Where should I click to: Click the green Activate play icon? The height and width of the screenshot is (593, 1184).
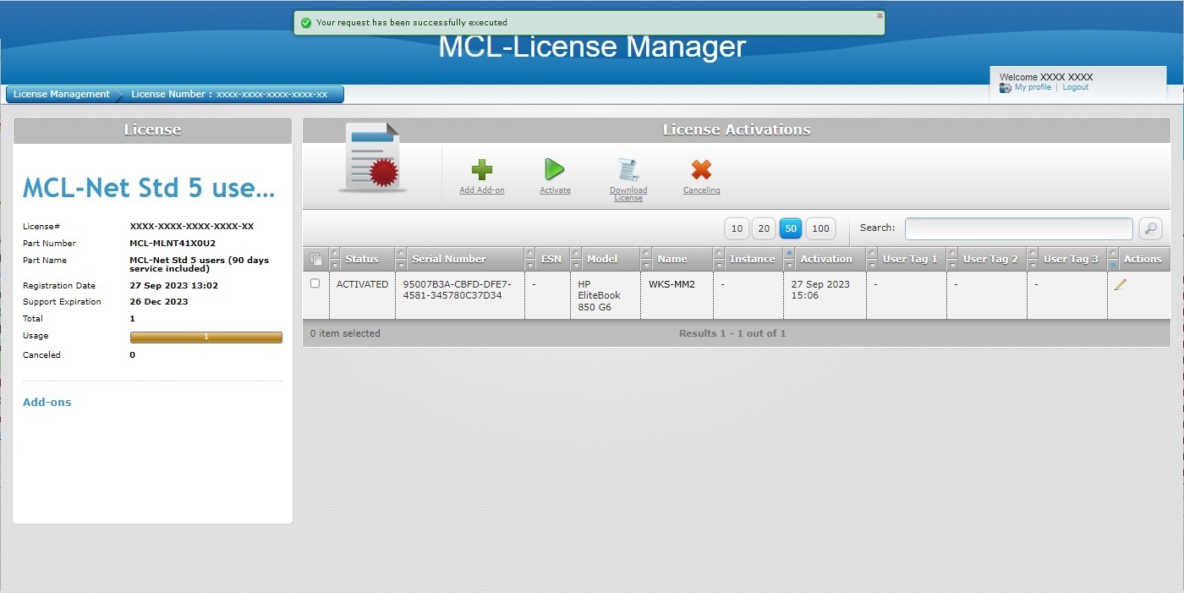[x=555, y=169]
